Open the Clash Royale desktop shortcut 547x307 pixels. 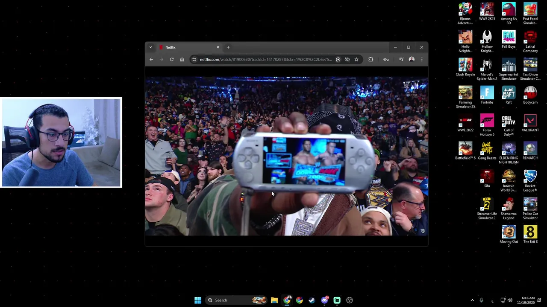465,67
